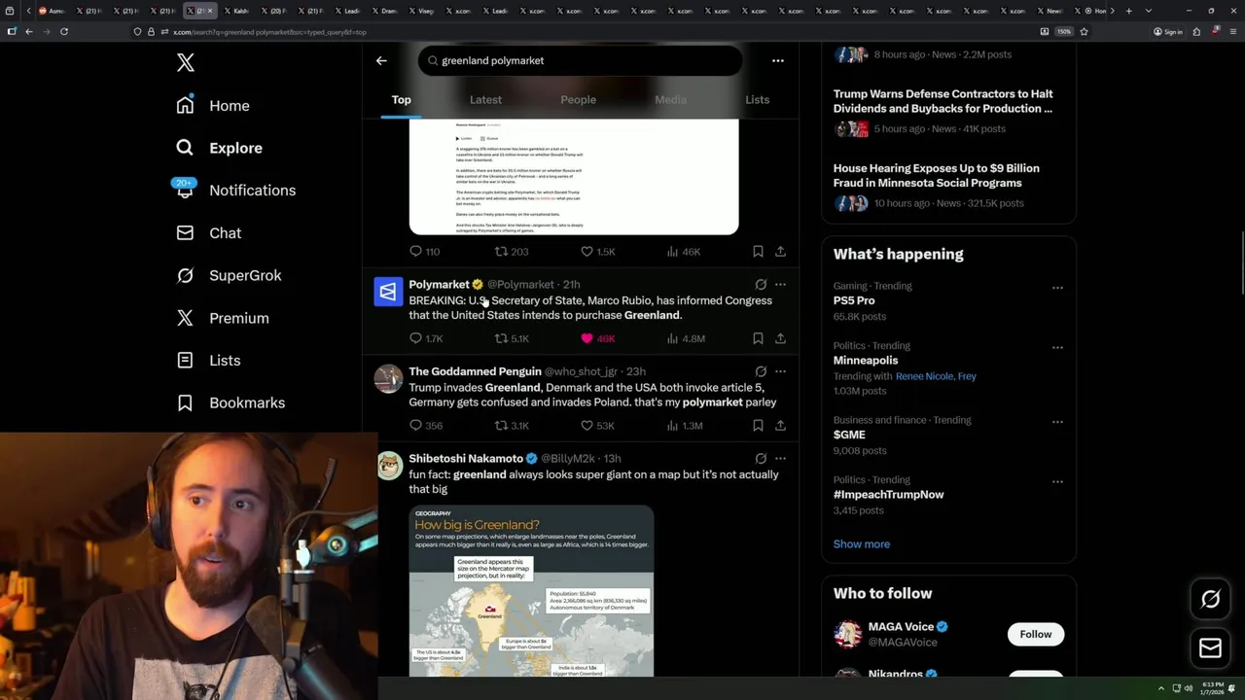This screenshot has height=700, width=1245.
Task: Ask Grok about the Polymarket post
Action: click(x=761, y=285)
